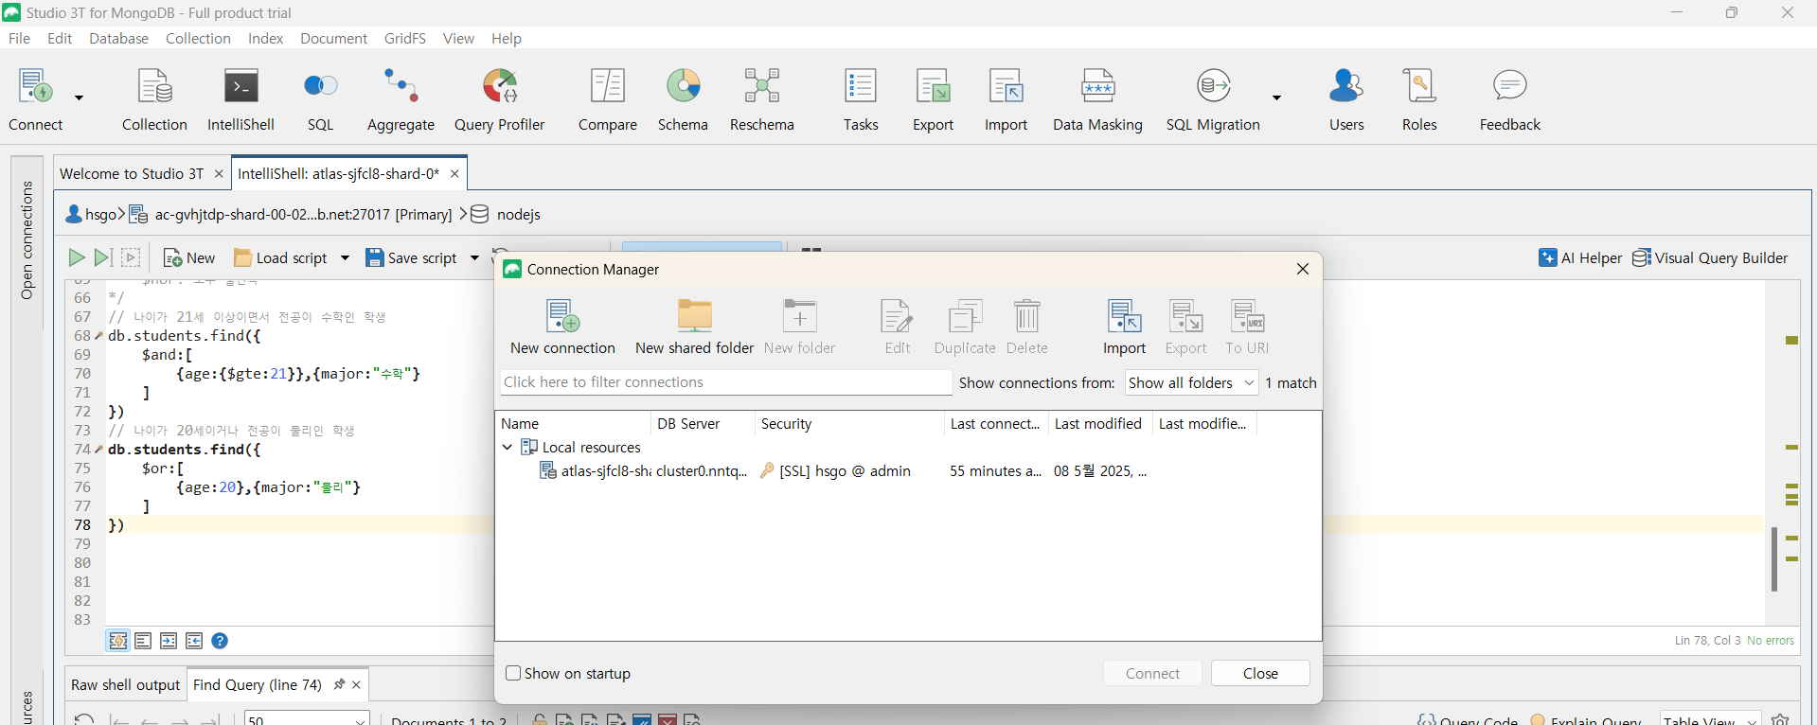
Task: Click Import in Connection Manager
Action: point(1124,327)
